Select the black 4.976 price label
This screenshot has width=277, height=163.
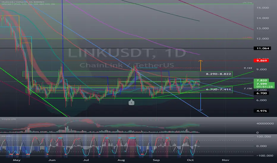(262, 111)
